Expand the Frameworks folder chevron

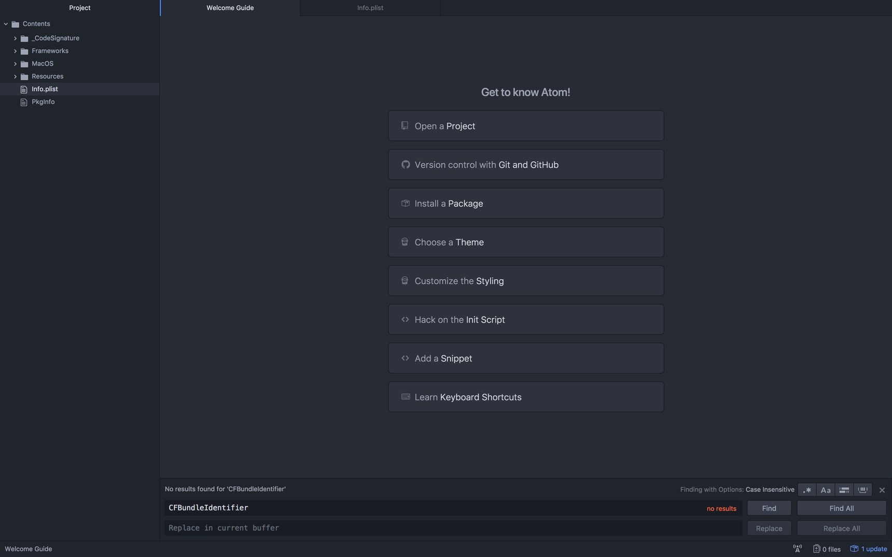click(x=15, y=51)
